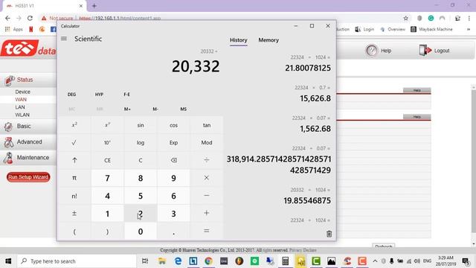This screenshot has width=476, height=268.
Task: Click the decimal point key
Action: [x=173, y=232]
